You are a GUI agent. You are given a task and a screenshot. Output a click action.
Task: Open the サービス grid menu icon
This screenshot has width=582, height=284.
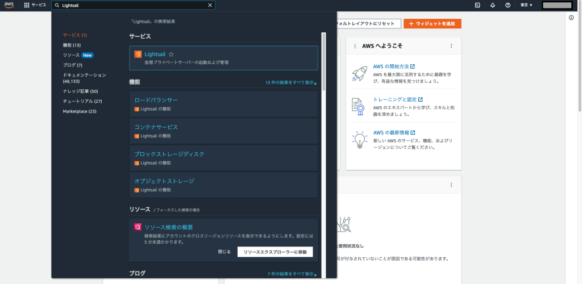point(27,5)
